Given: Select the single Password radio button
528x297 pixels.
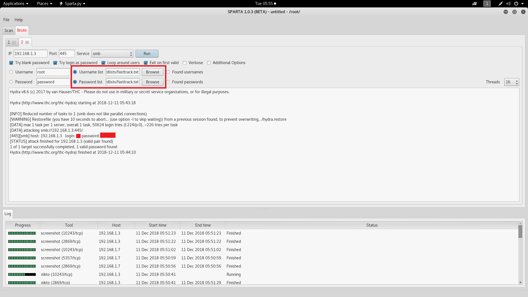Looking at the screenshot, I should pyautogui.click(x=11, y=82).
